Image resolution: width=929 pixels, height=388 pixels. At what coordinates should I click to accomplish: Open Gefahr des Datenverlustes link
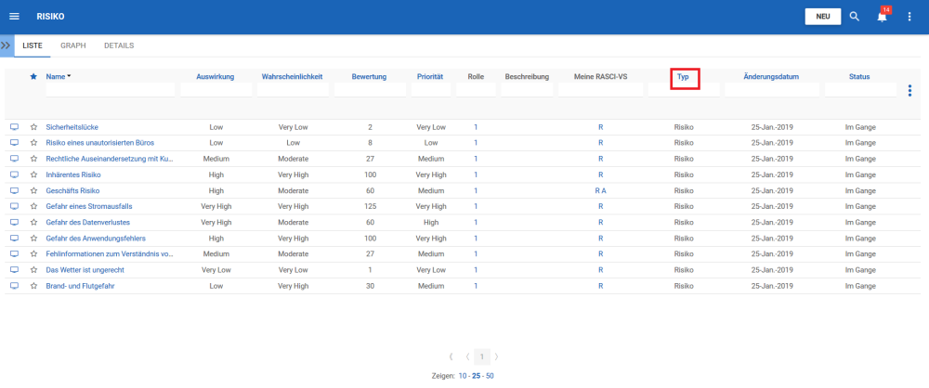pyautogui.click(x=87, y=222)
